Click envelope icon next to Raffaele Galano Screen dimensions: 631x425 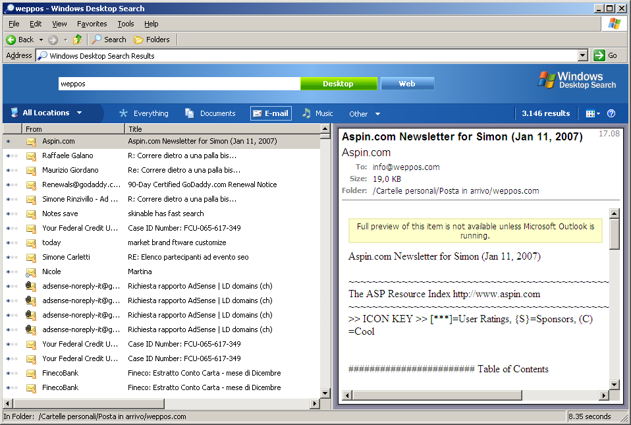[x=31, y=156]
